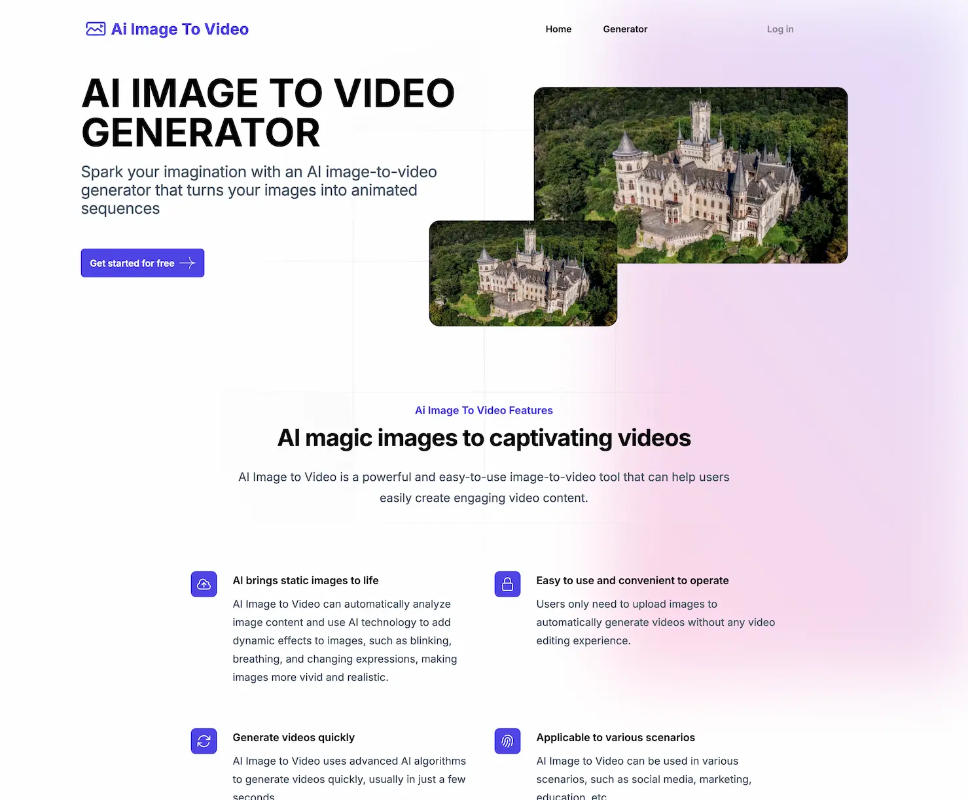Click 'AI brings static images to life' heading
Viewport: 968px width, 800px height.
pyautogui.click(x=306, y=580)
